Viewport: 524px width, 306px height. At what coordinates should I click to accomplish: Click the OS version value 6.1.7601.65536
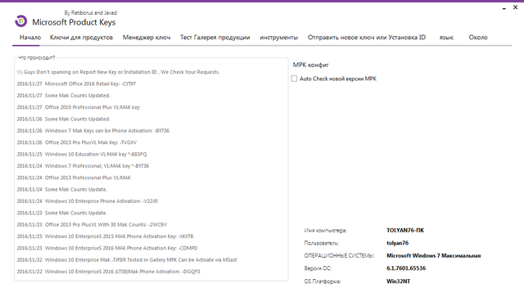[406, 268]
